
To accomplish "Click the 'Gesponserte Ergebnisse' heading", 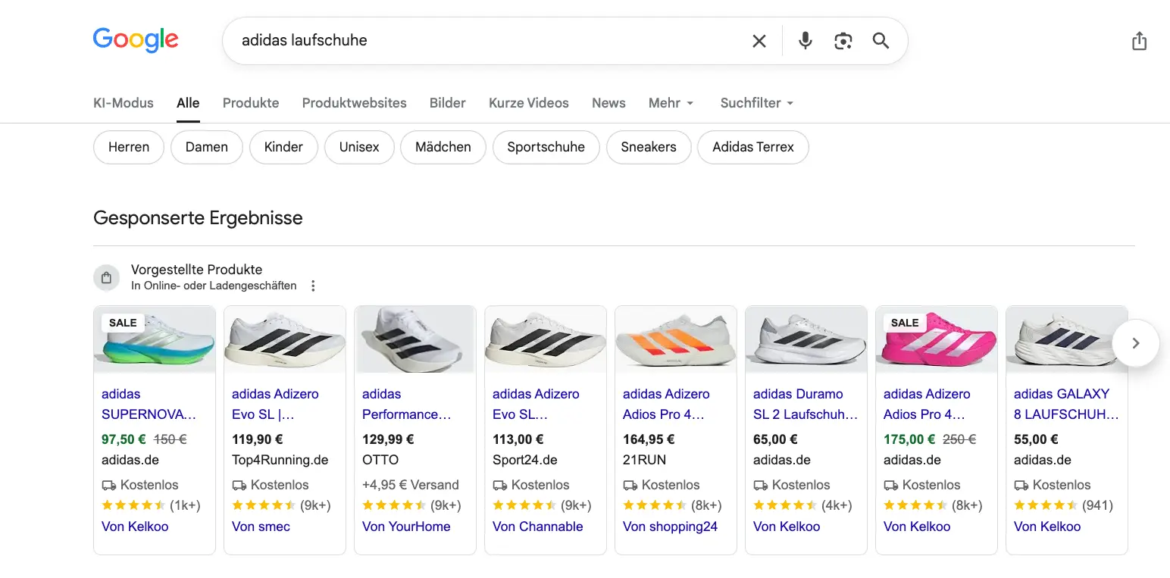I will click(198, 218).
